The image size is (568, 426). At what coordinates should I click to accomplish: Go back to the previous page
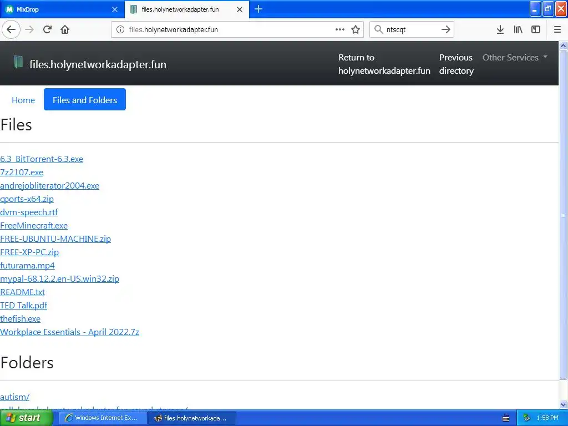coord(11,30)
